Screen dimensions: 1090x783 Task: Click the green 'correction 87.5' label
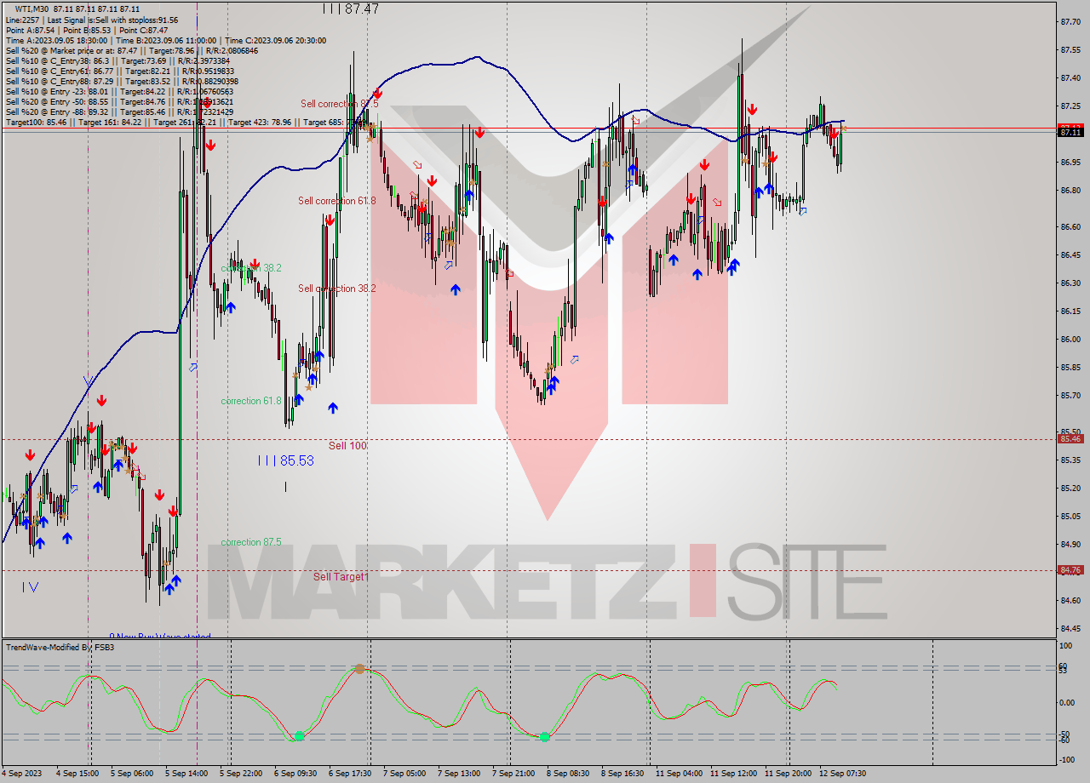coord(251,542)
